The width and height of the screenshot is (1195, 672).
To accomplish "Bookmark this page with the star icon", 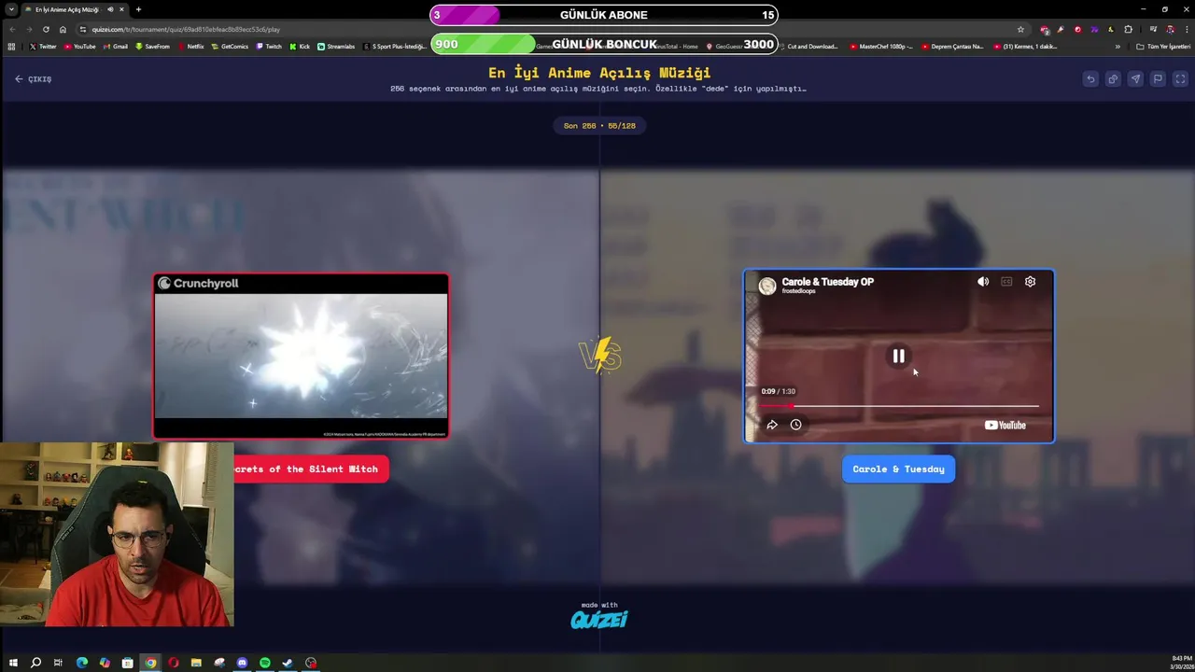I will tap(1020, 29).
